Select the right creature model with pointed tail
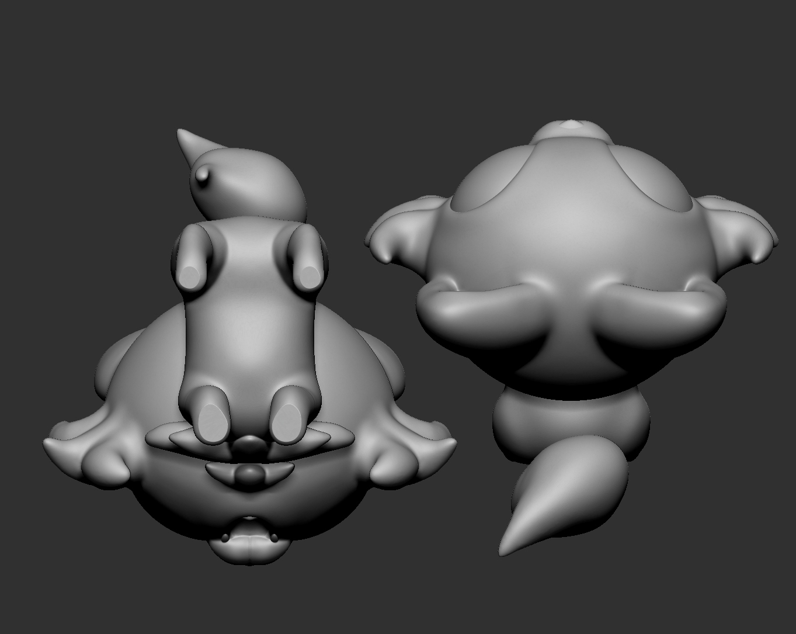This screenshot has height=634, width=796. pyautogui.click(x=571, y=338)
